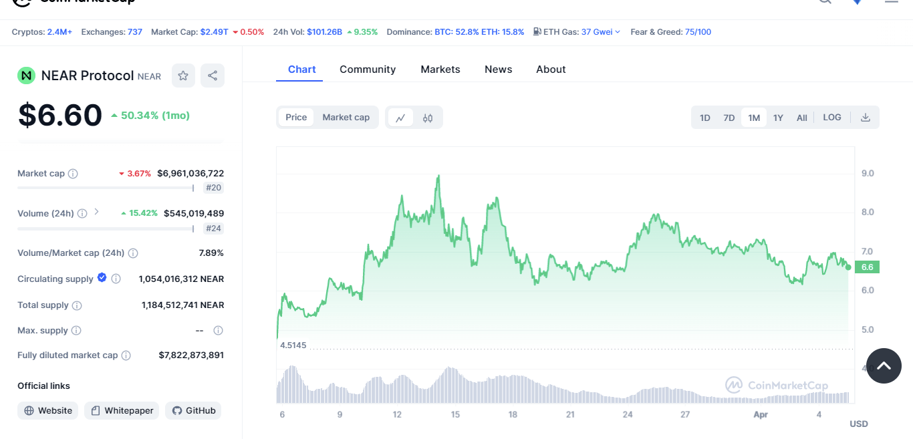The image size is (913, 439).
Task: Open ETH Gas 37 Gwei dropdown
Action: [x=601, y=31]
